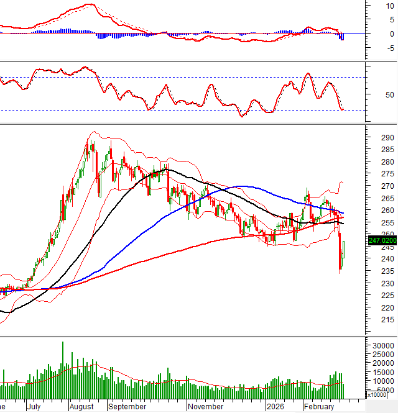Jump to the 2026 year marker
Image resolution: width=398 pixels, height=413 pixels.
[x=274, y=407]
